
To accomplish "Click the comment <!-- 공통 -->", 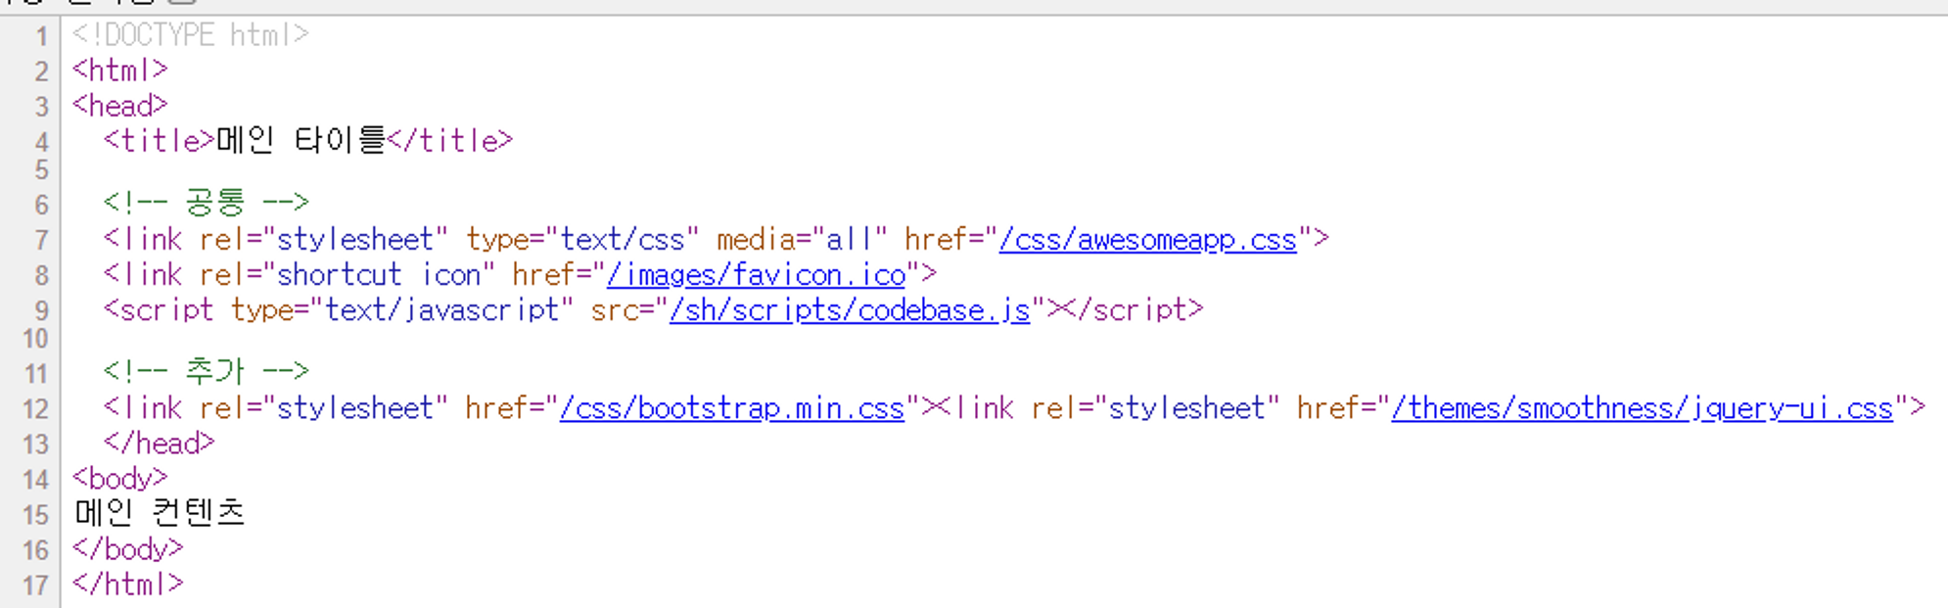I will coord(207,203).
